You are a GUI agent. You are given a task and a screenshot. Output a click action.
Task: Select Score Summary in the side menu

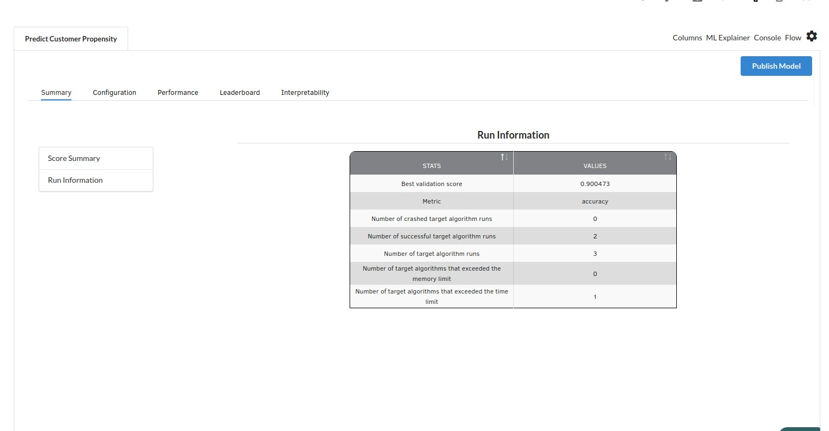click(x=74, y=158)
